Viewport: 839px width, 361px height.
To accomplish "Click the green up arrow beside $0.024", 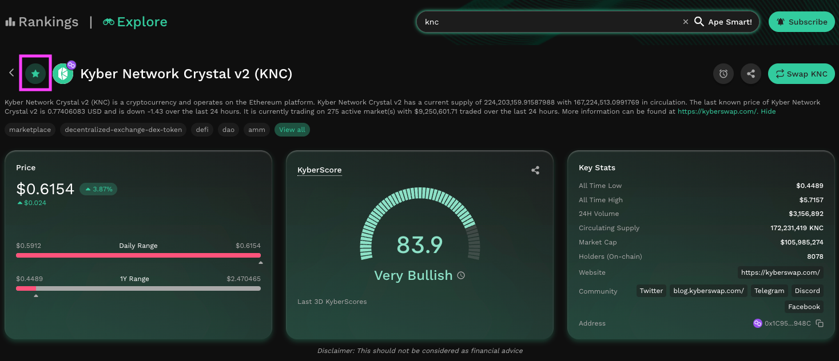I will tap(20, 203).
